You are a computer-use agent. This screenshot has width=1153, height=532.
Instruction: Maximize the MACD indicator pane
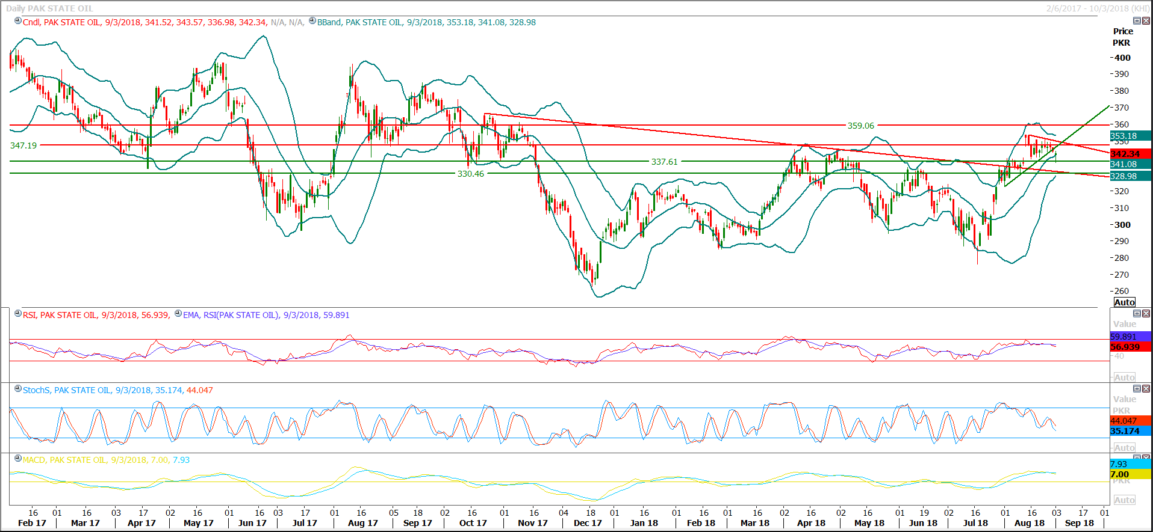(1137, 457)
